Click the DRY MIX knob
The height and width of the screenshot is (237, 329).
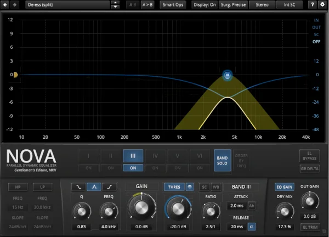285,211
